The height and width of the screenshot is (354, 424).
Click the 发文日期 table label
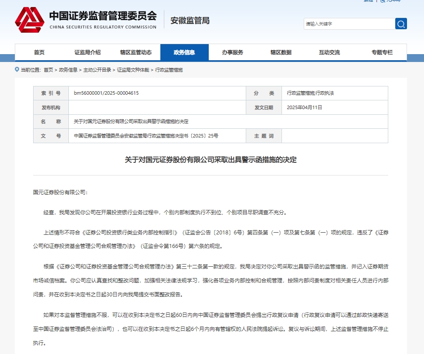click(264, 107)
